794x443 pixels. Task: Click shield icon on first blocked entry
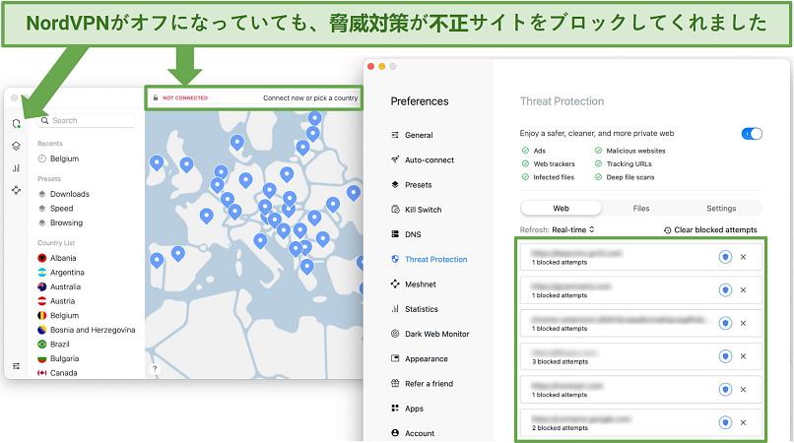click(725, 257)
